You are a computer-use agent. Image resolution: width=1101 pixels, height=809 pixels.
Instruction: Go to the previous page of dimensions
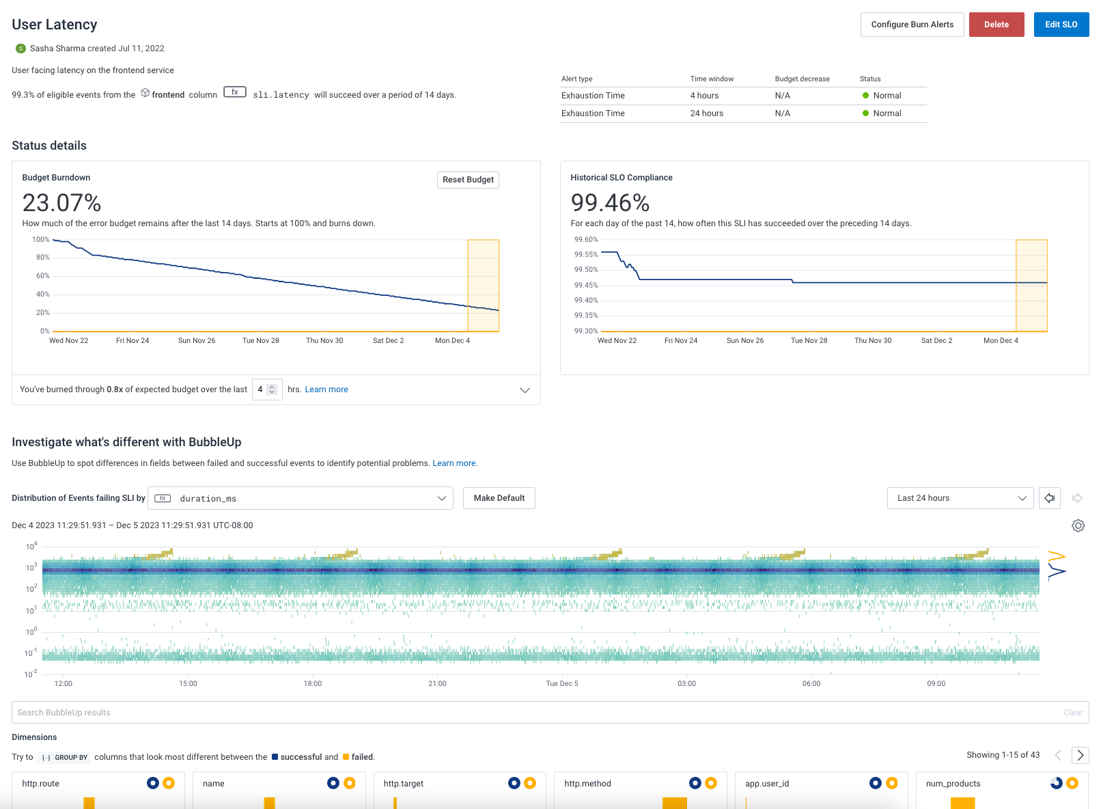[1058, 755]
